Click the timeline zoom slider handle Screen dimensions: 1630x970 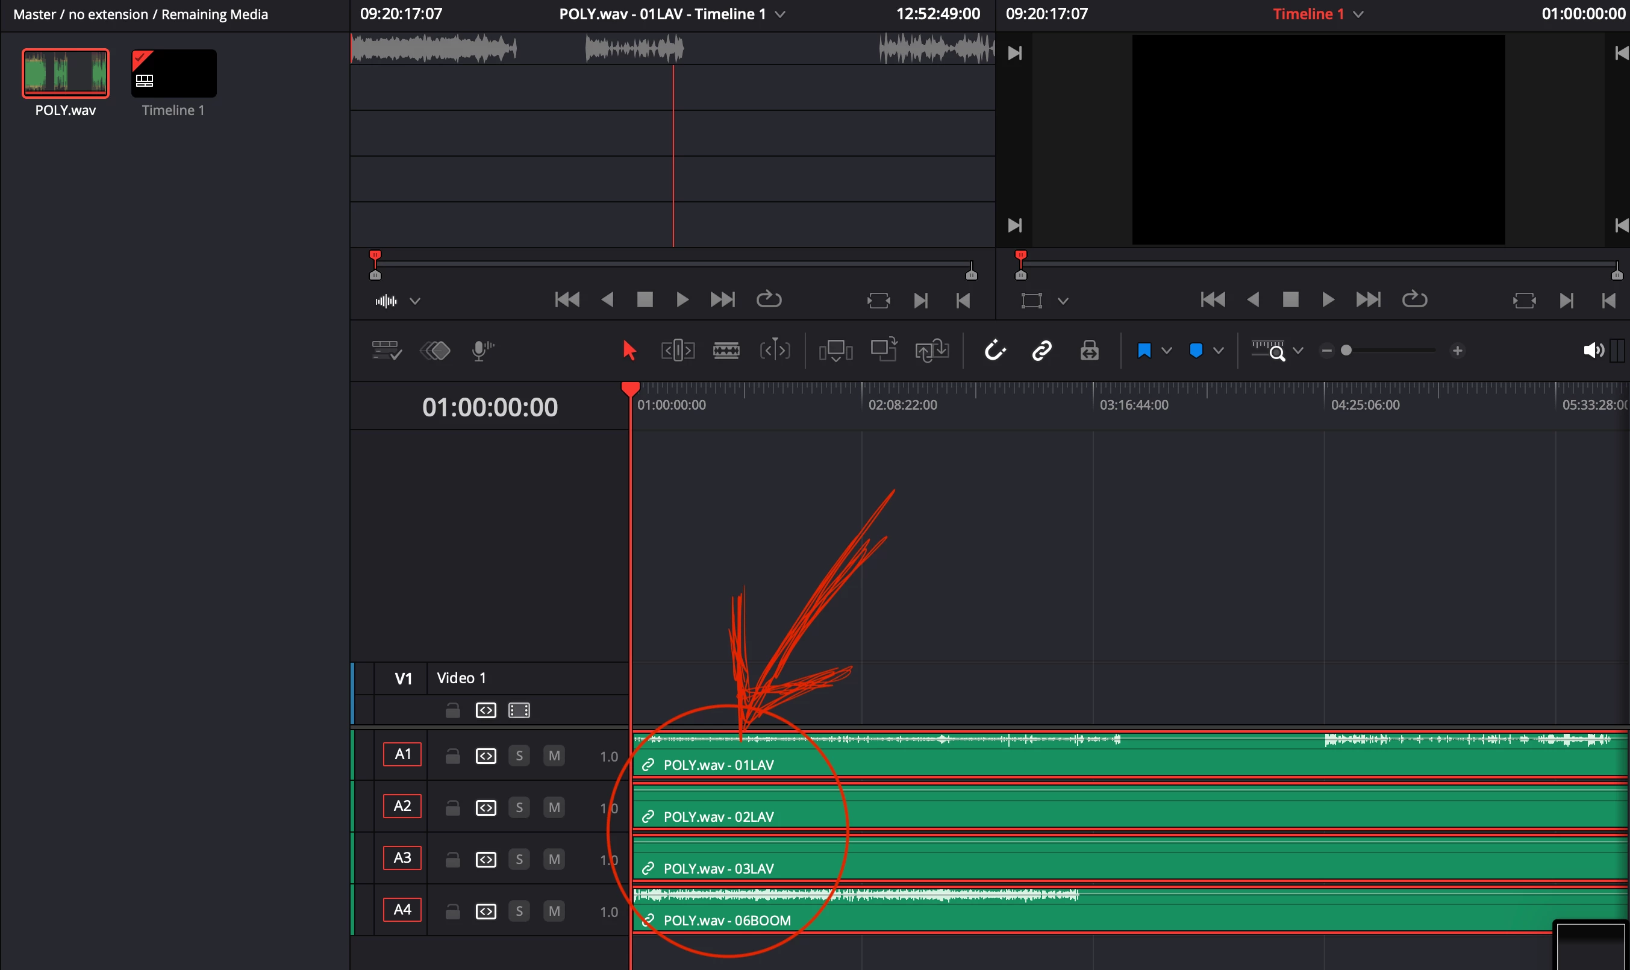pyautogui.click(x=1346, y=351)
